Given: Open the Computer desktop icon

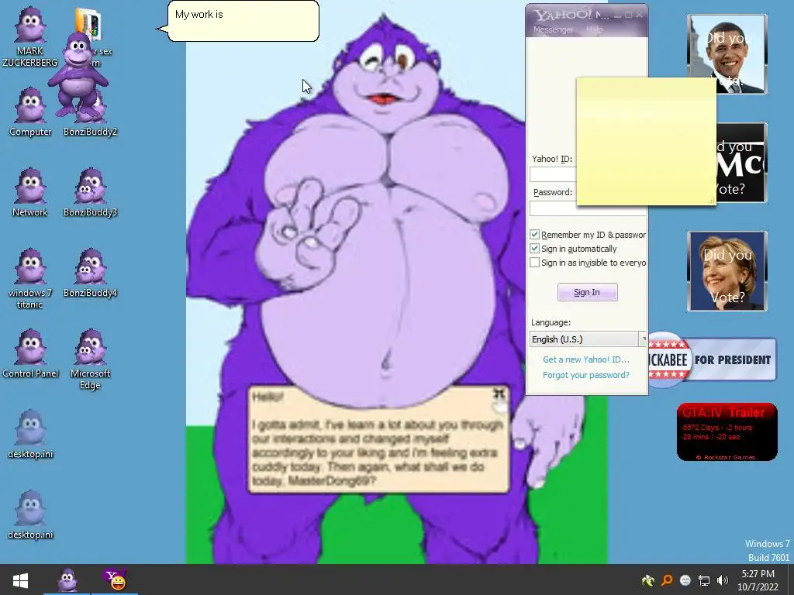Looking at the screenshot, I should click(x=30, y=112).
